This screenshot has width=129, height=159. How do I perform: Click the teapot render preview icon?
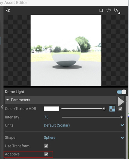coord(109,10)
